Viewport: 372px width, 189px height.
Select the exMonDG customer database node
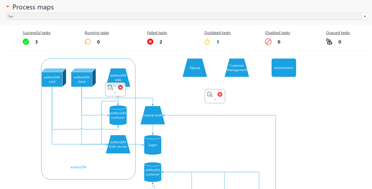click(153, 172)
